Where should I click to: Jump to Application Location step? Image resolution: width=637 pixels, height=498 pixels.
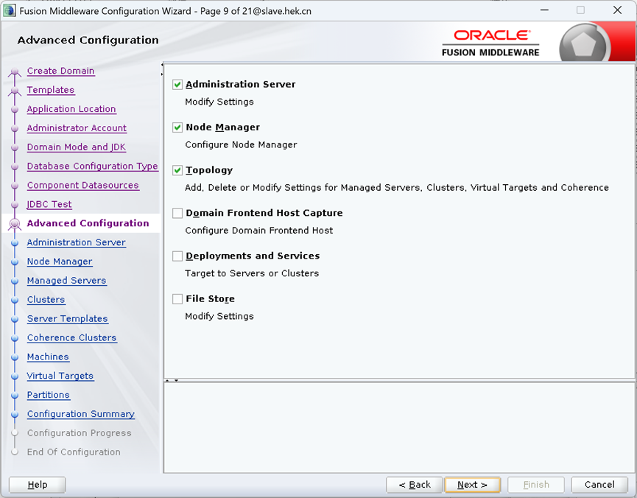[x=71, y=109]
